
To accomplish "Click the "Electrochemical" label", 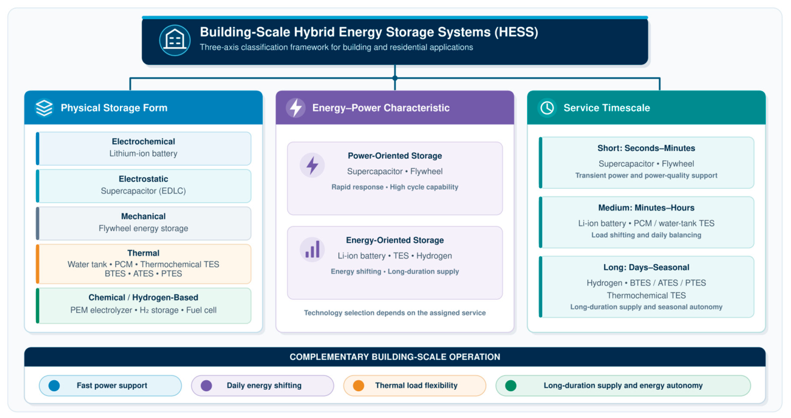I will point(143,142).
